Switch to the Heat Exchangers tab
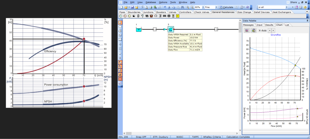This screenshot has width=310, height=139. tap(282, 12)
